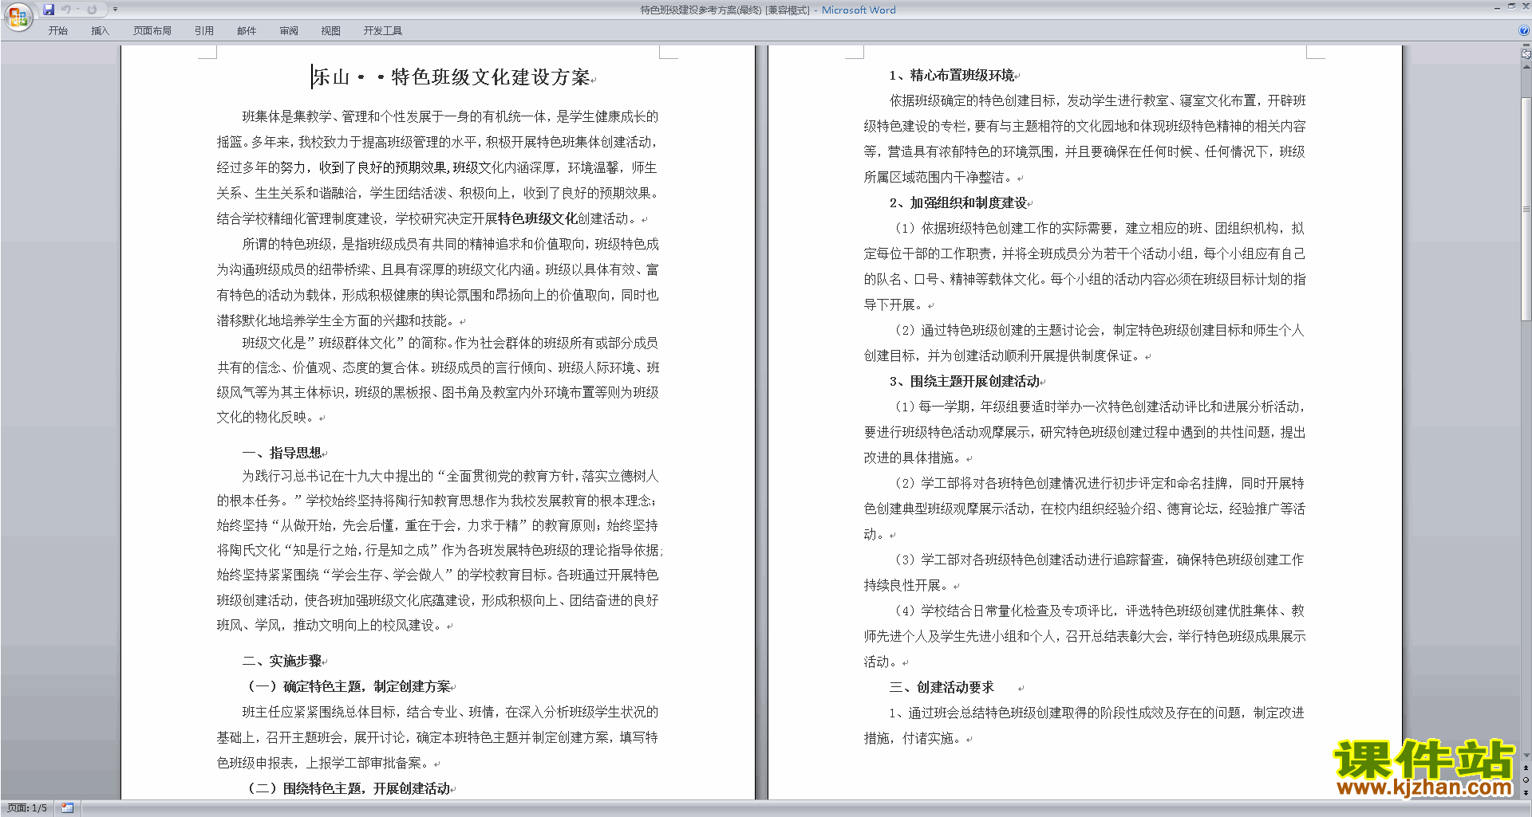The image size is (1532, 817).
Task: Expand Customize Quick Access Toolbar dropdown
Action: click(115, 10)
